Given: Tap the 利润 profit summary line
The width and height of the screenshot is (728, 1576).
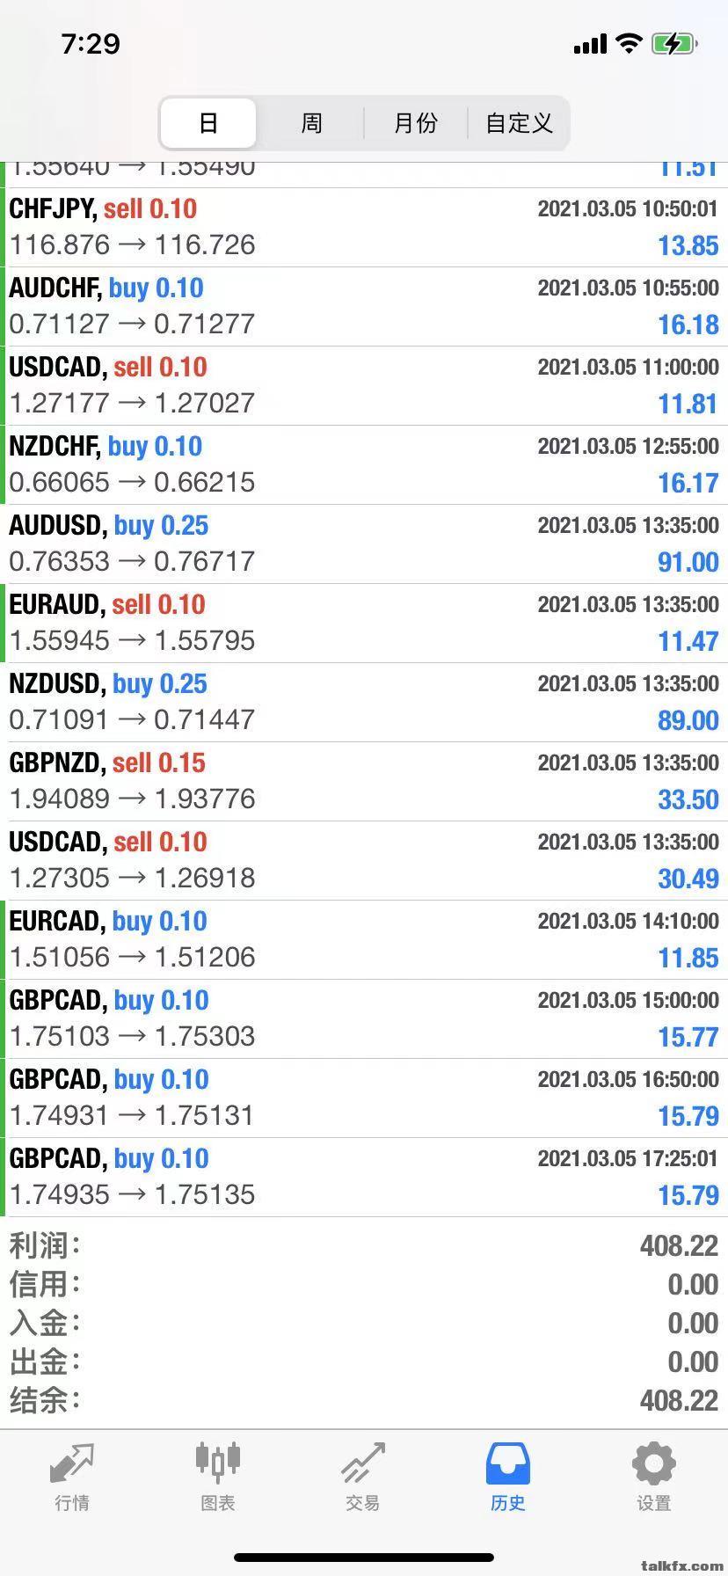Looking at the screenshot, I should pos(364,1245).
